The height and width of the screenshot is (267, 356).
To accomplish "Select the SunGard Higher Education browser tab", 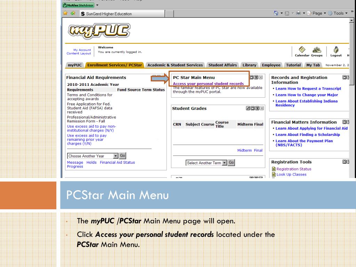I will coord(122,14).
